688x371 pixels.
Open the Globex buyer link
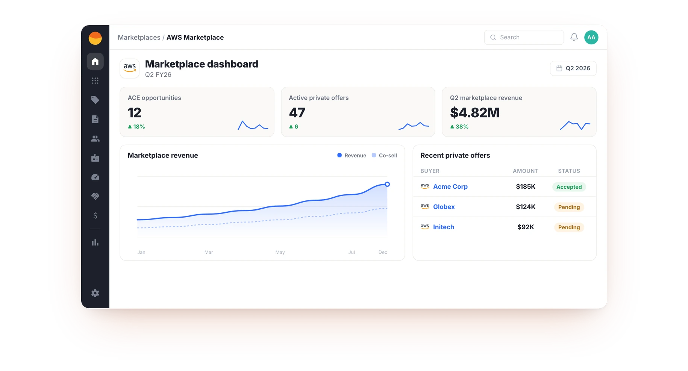444,207
